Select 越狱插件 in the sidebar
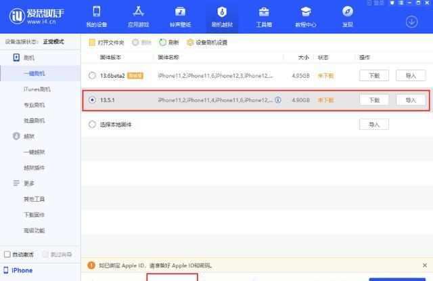 [x=35, y=168]
